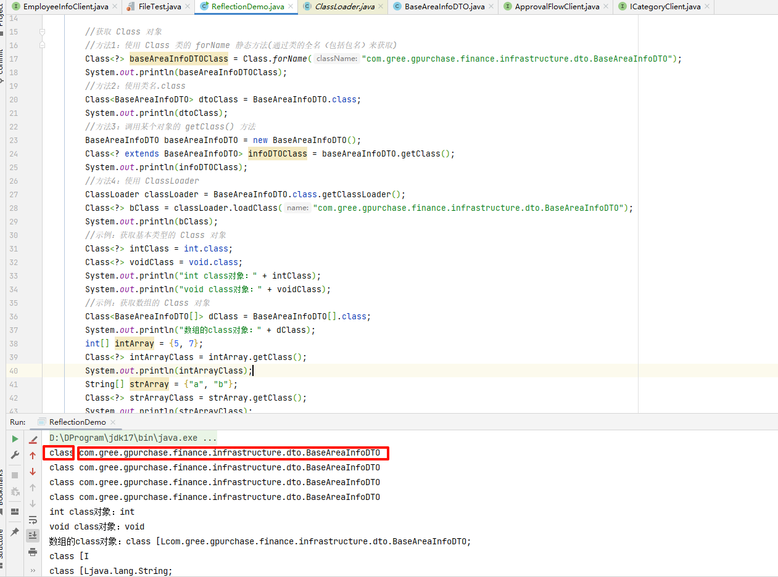778x577 pixels.
Task: Close the ReflectionDemo run tab
Action: tap(113, 422)
